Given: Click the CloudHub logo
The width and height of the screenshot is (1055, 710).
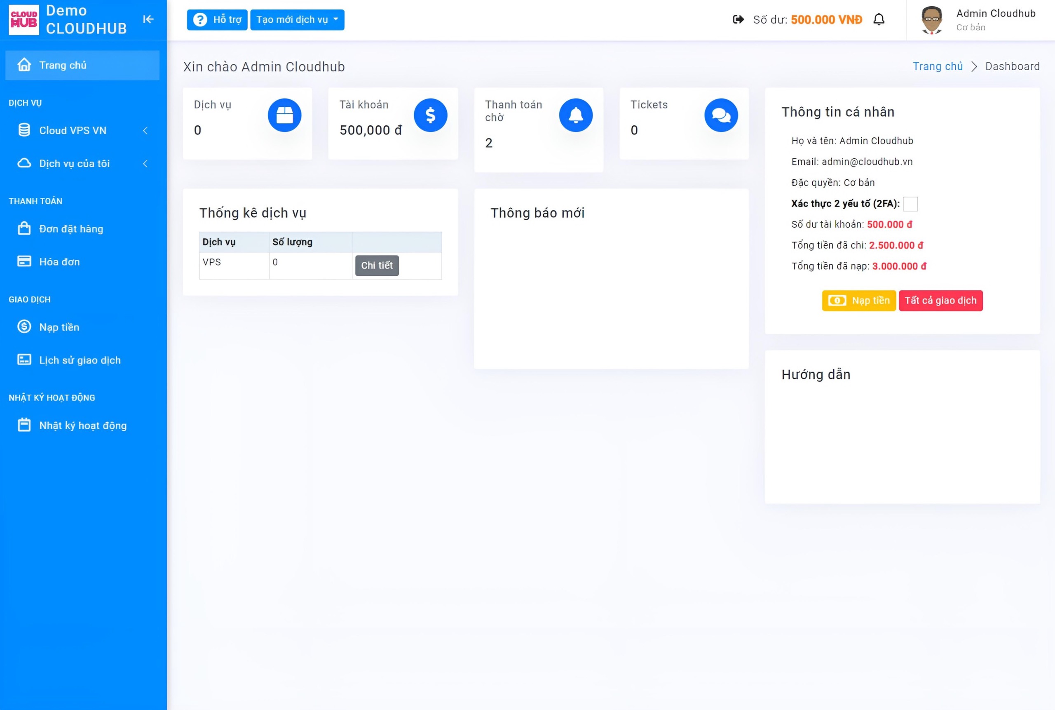Looking at the screenshot, I should 23,19.
